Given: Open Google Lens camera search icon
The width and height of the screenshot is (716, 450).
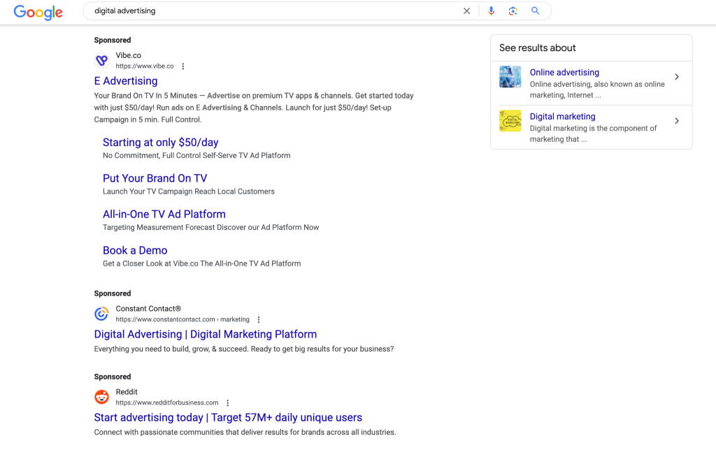Looking at the screenshot, I should click(x=513, y=11).
